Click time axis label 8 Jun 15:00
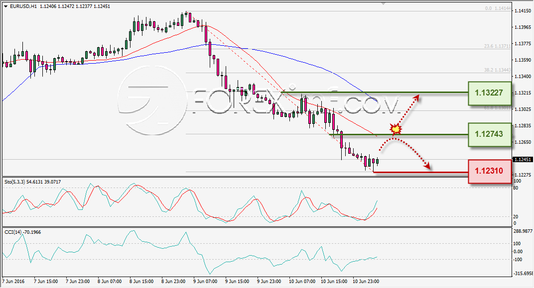 click(141, 282)
